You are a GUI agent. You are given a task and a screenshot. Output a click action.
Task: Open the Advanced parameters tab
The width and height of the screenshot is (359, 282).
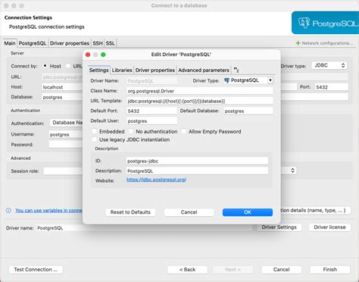pos(204,70)
